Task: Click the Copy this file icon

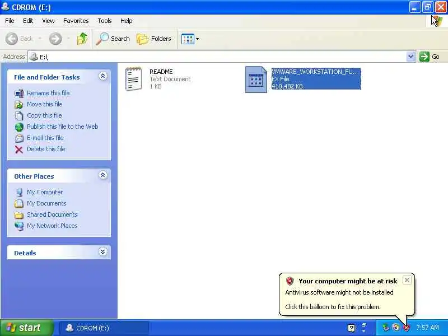Action: (x=19, y=116)
